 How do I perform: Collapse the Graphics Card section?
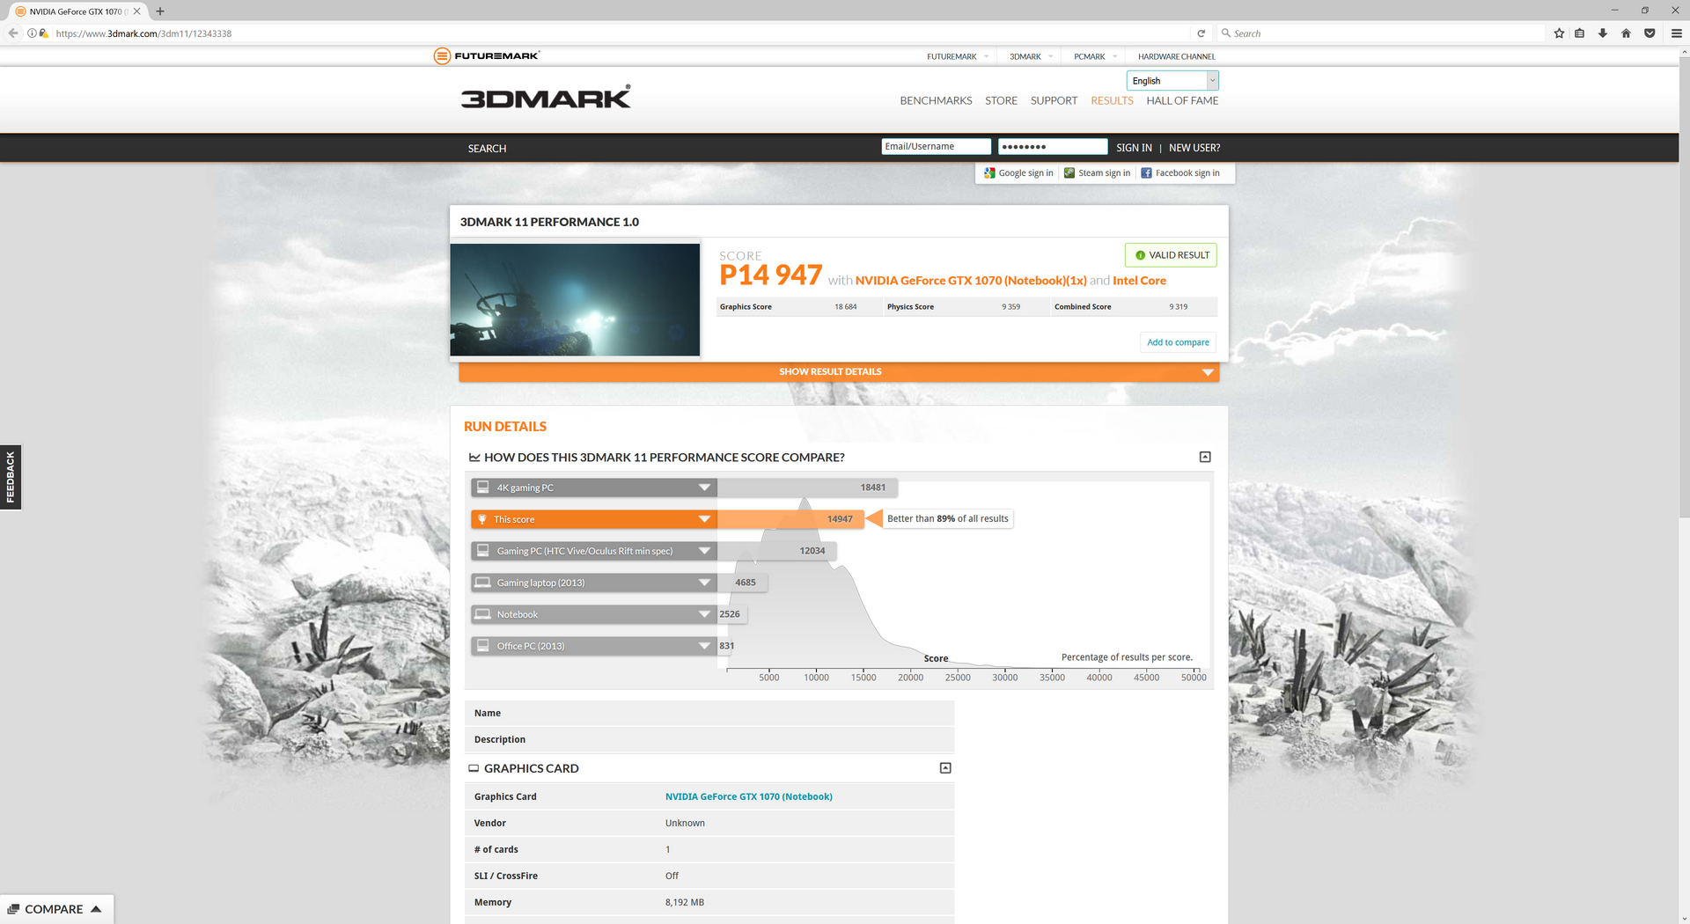point(945,768)
